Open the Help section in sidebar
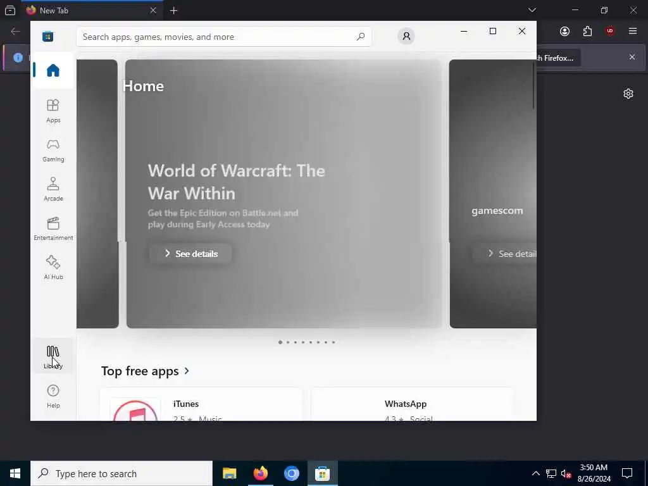The width and height of the screenshot is (648, 486). 53,396
